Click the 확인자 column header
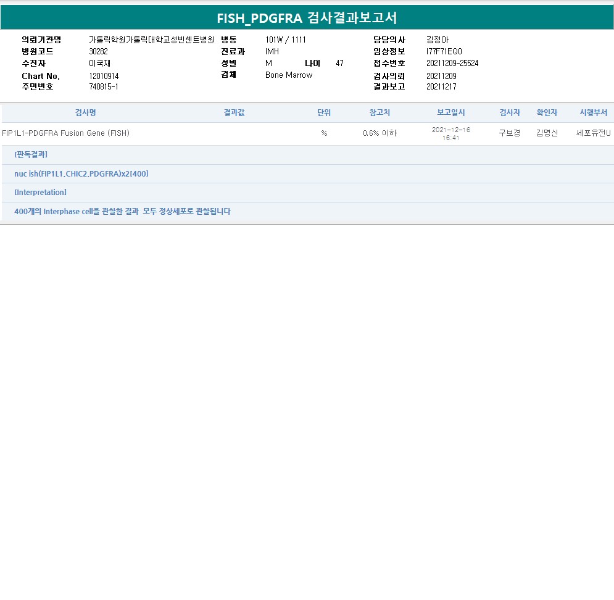The width and height of the screenshot is (614, 600). click(x=547, y=112)
